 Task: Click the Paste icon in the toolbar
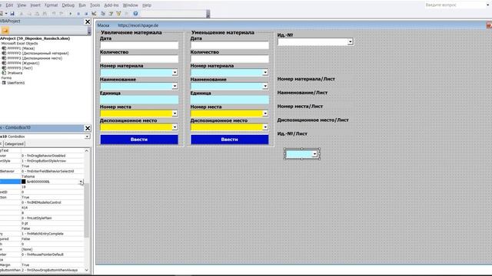37,14
